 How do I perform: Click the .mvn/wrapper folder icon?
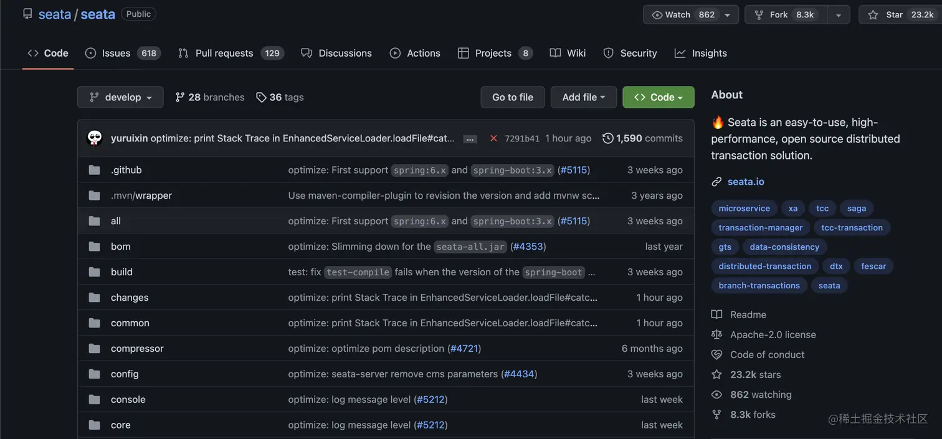(94, 196)
